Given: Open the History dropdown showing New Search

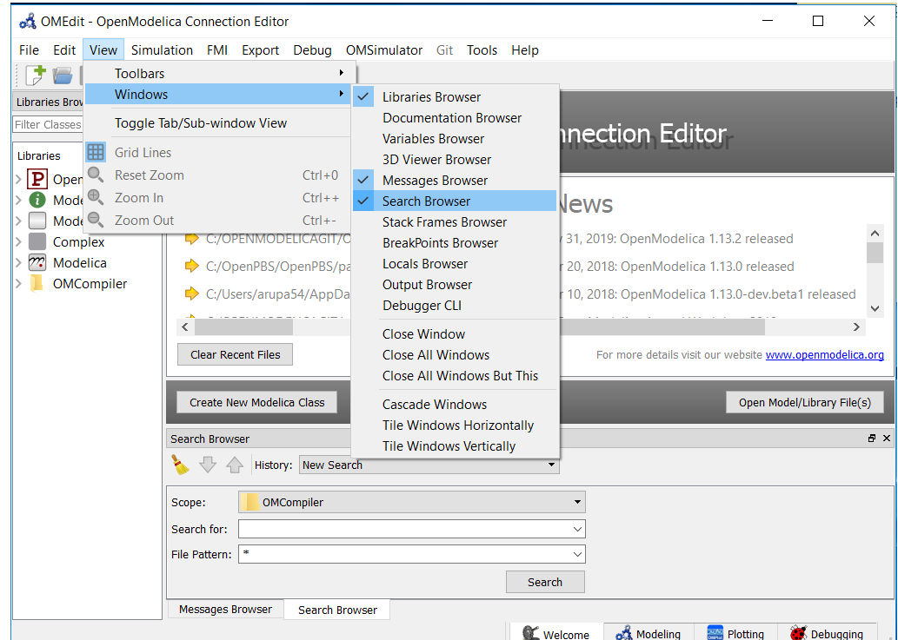Looking at the screenshot, I should click(x=429, y=465).
